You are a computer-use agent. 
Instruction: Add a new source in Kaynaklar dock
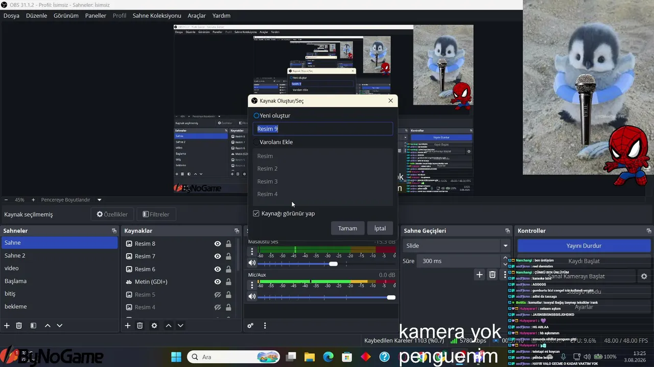point(128,326)
